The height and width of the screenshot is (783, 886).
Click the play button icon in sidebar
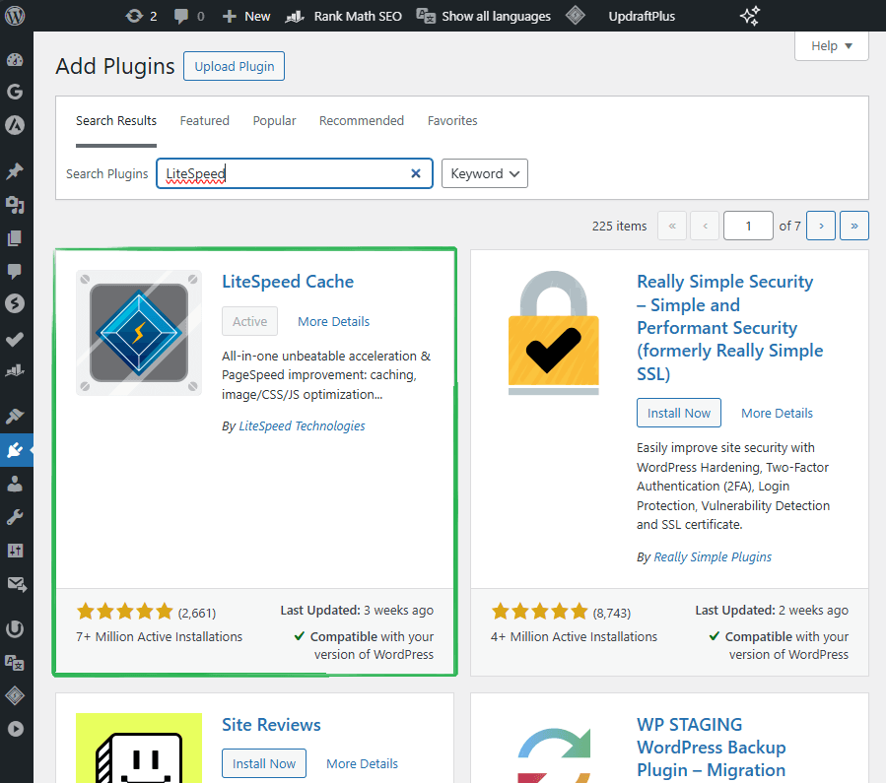point(15,729)
